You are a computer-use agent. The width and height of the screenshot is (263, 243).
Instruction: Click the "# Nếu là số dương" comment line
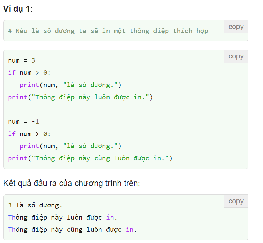pos(108,31)
